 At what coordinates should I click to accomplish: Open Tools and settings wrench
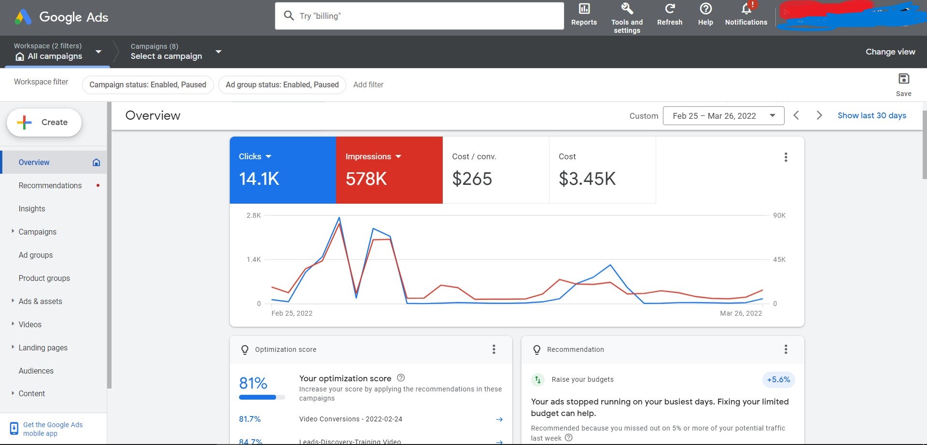(627, 9)
